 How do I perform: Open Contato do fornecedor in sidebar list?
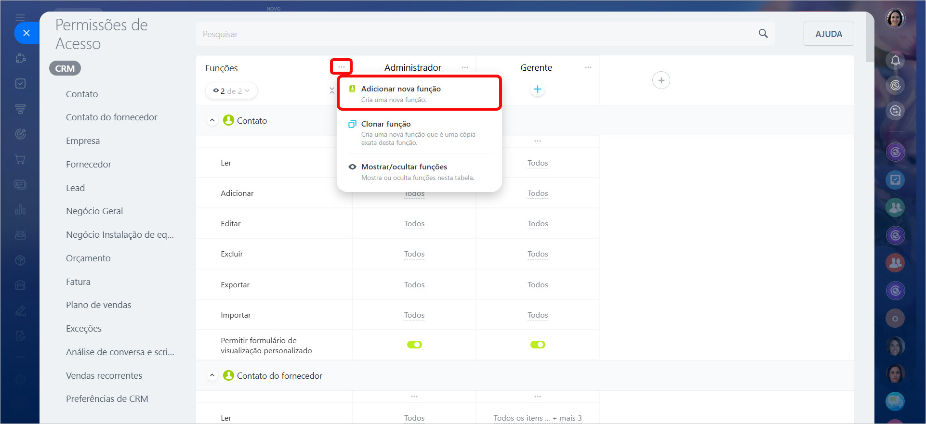[x=112, y=117]
